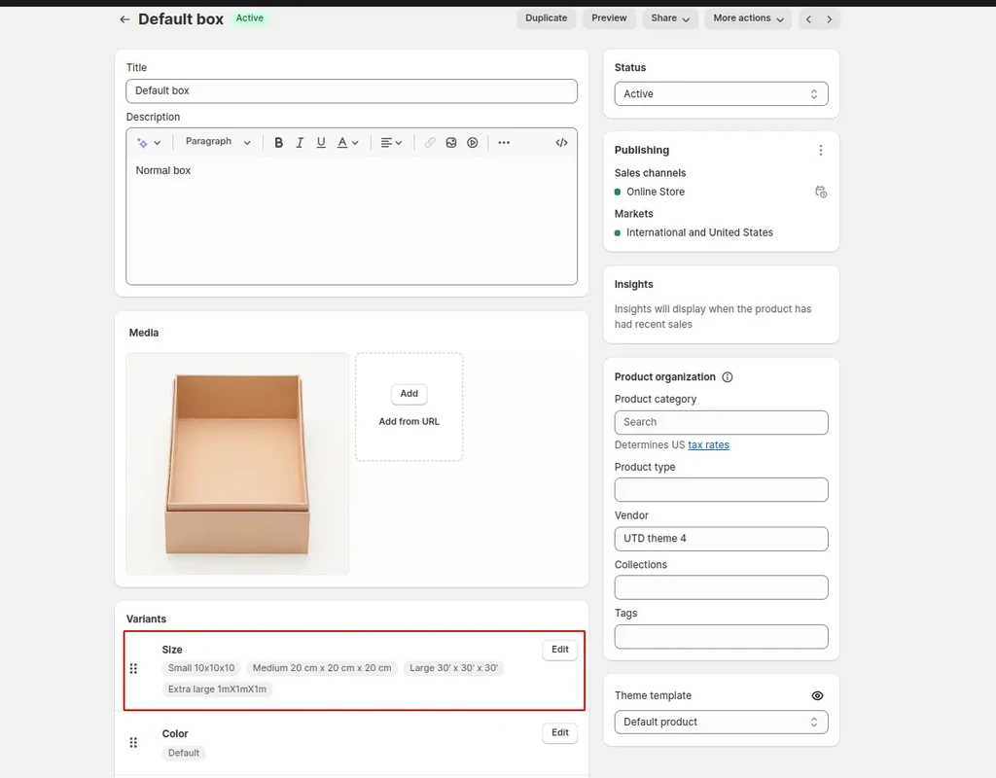Switch description to HTML code view
Screen dimensions: 996x778
tap(561, 143)
